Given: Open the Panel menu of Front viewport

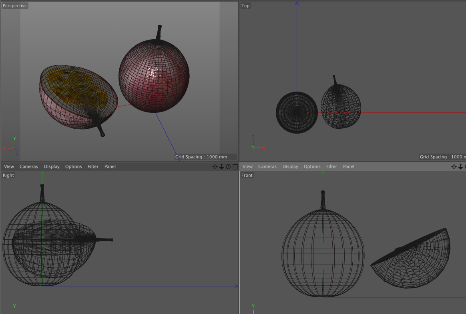Looking at the screenshot, I should pyautogui.click(x=349, y=167).
